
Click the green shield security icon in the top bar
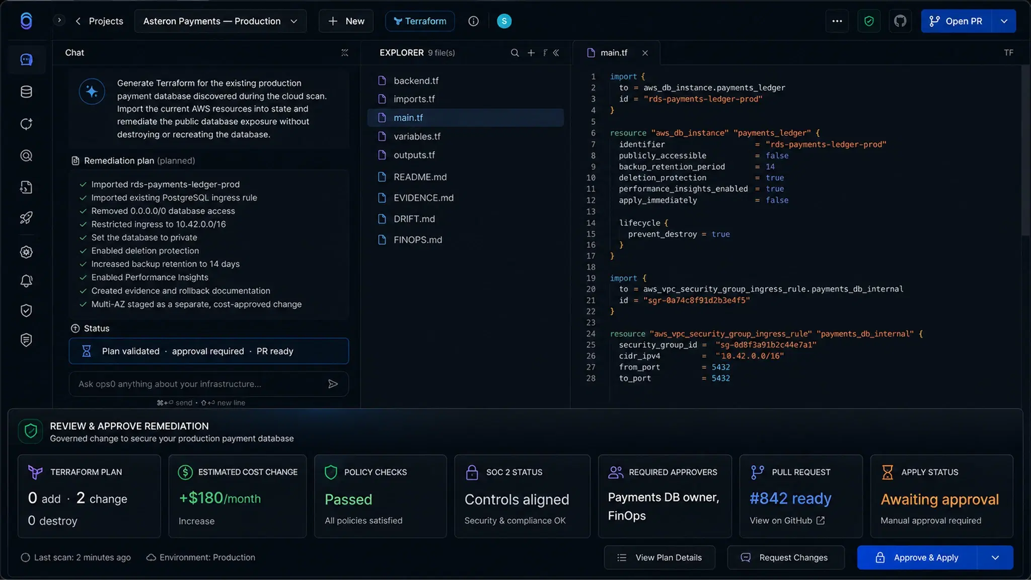coord(869,21)
